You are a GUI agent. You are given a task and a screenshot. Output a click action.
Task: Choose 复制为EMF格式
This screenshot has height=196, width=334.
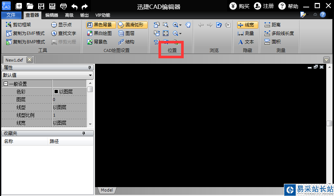click(25, 33)
